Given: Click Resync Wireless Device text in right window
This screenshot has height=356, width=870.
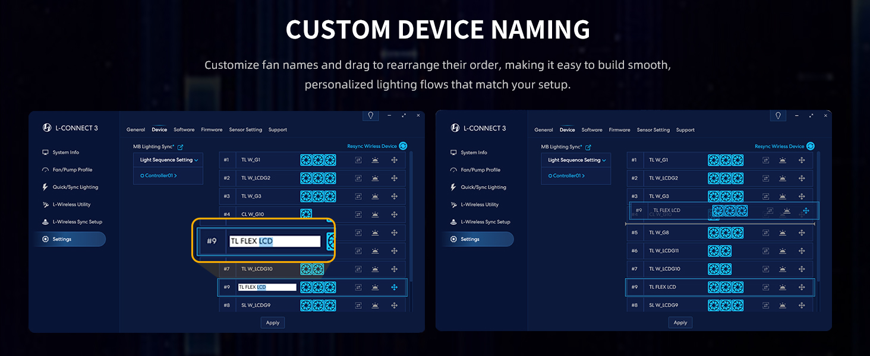Looking at the screenshot, I should [779, 147].
